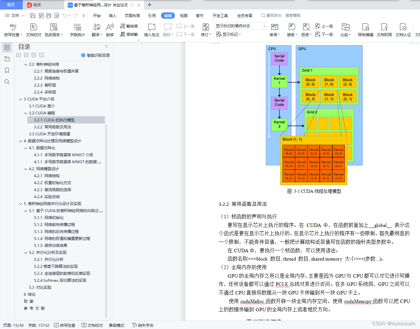Switch to the 首页 home tab
Viewport: 420px width, 329px height.
point(11,5)
